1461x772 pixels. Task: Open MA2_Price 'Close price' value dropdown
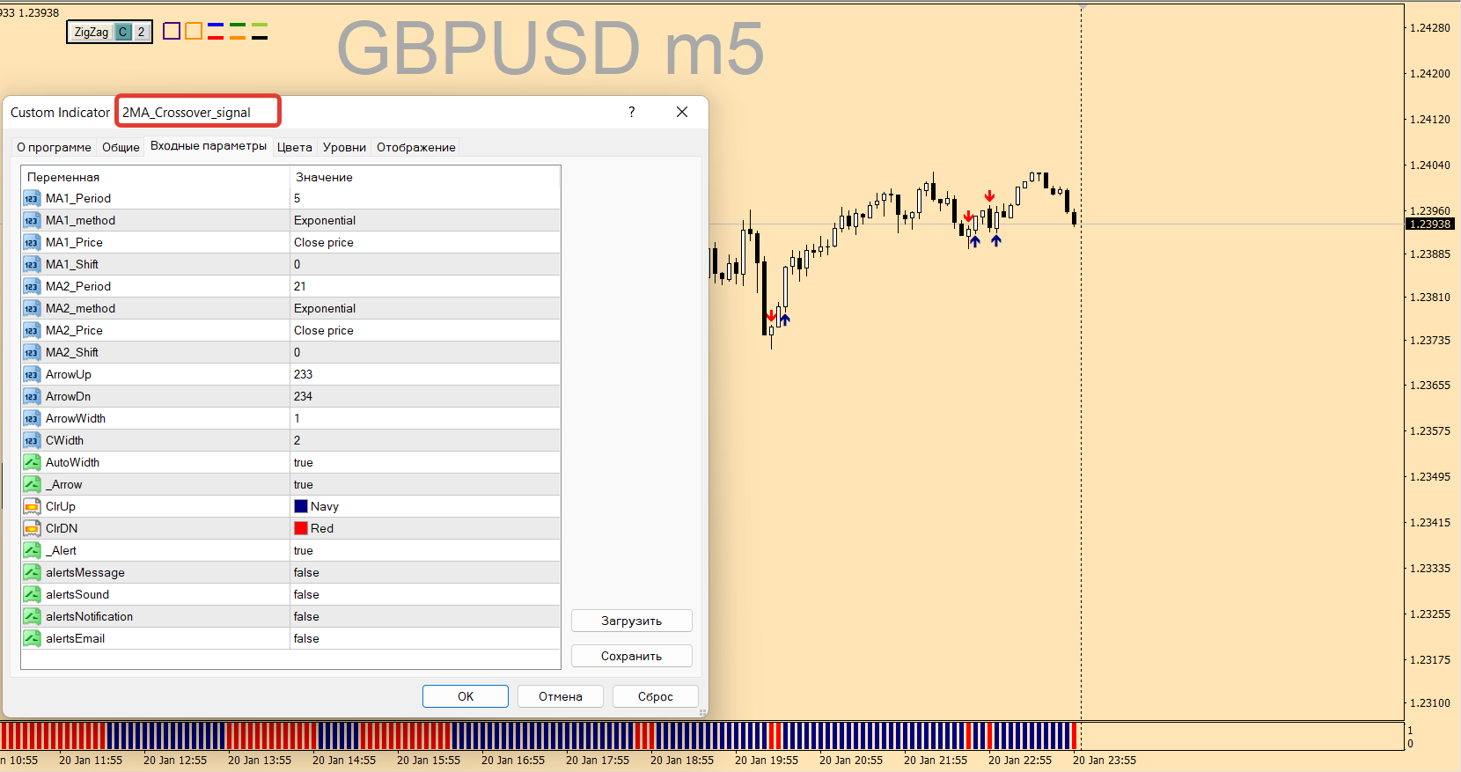[425, 330]
